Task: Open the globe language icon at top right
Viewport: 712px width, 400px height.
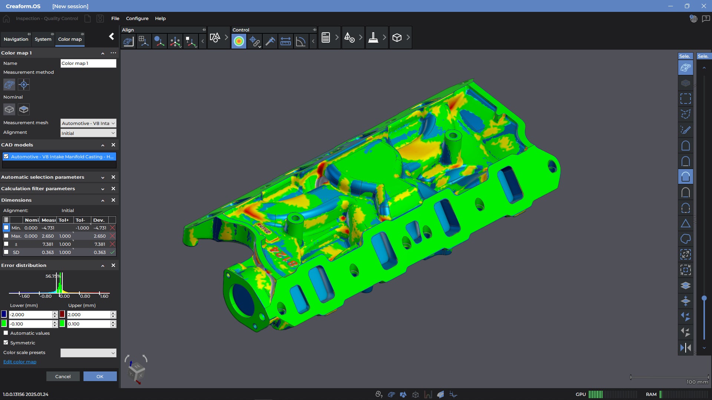Action: coord(693,19)
